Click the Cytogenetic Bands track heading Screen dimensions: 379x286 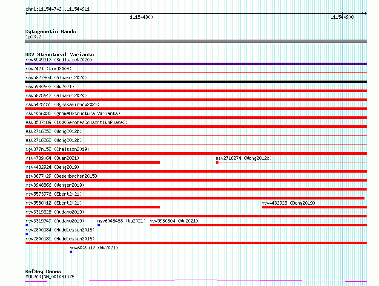pyautogui.click(x=51, y=32)
